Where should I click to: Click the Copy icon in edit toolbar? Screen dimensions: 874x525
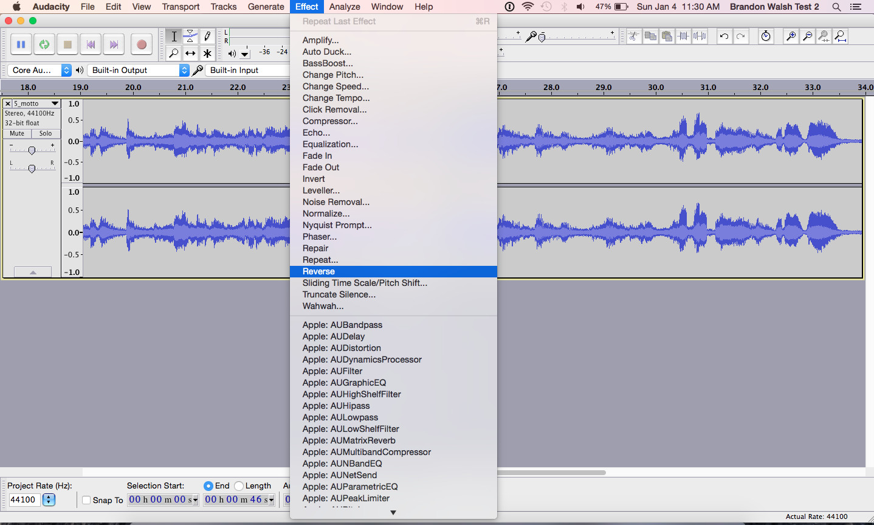[x=650, y=37]
